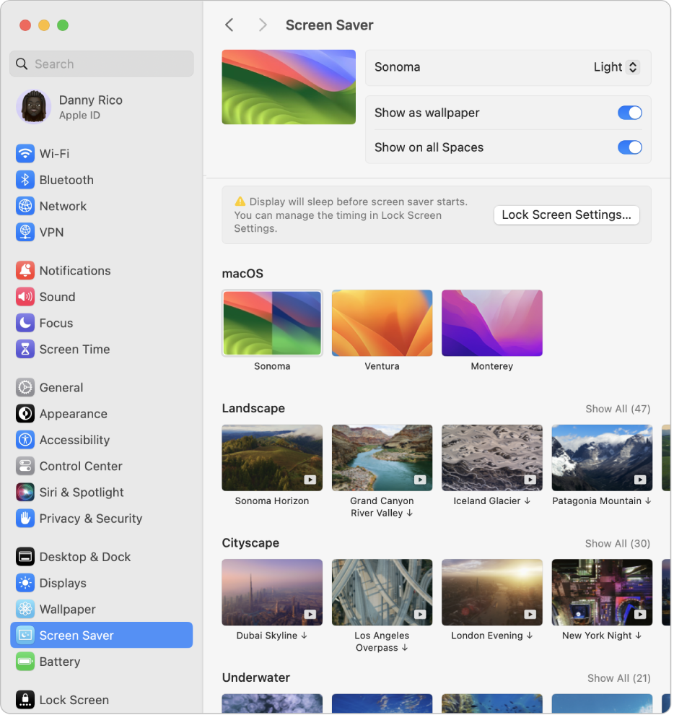Click the Screen Saver sidebar icon
The image size is (674, 715).
(x=25, y=636)
